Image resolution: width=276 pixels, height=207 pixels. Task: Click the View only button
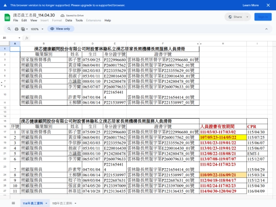60,29
